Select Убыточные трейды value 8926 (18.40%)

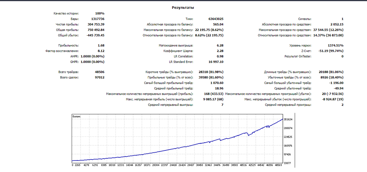[332, 78]
